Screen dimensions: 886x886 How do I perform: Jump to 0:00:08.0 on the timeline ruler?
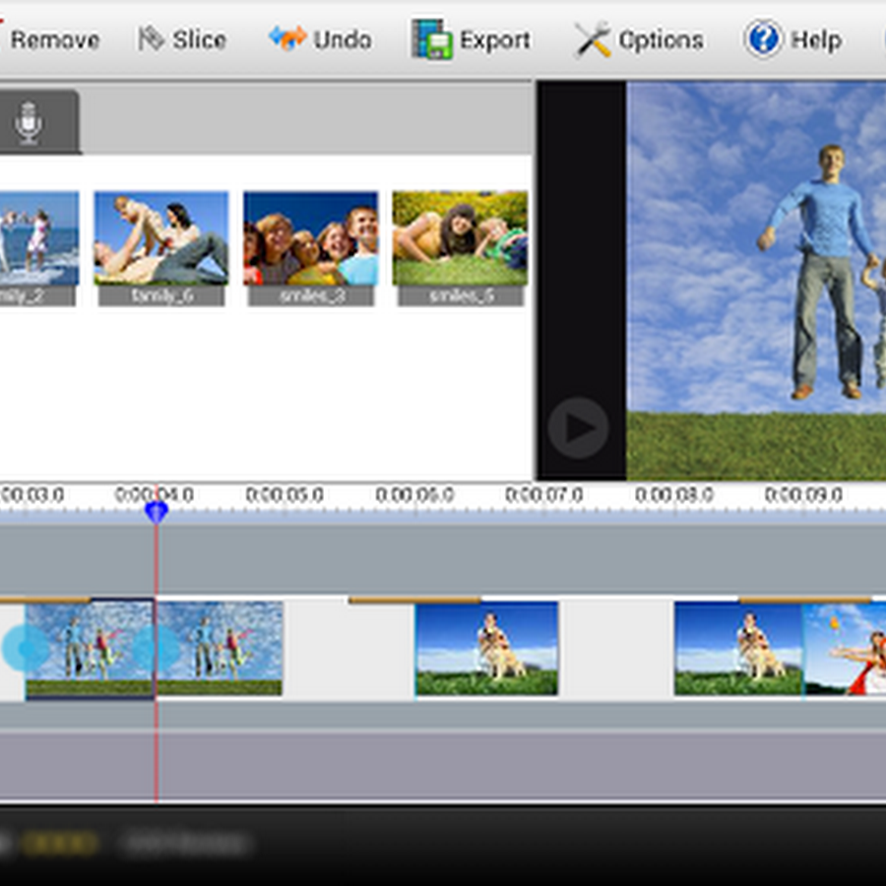[673, 494]
